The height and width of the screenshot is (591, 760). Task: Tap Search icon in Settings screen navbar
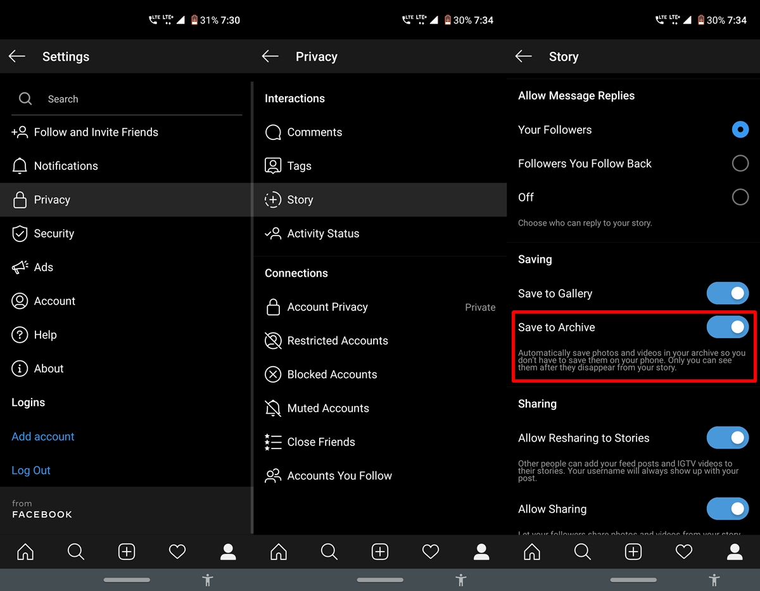pyautogui.click(x=76, y=552)
